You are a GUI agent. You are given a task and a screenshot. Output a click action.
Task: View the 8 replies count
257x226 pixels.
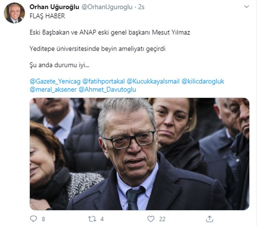tap(43, 219)
